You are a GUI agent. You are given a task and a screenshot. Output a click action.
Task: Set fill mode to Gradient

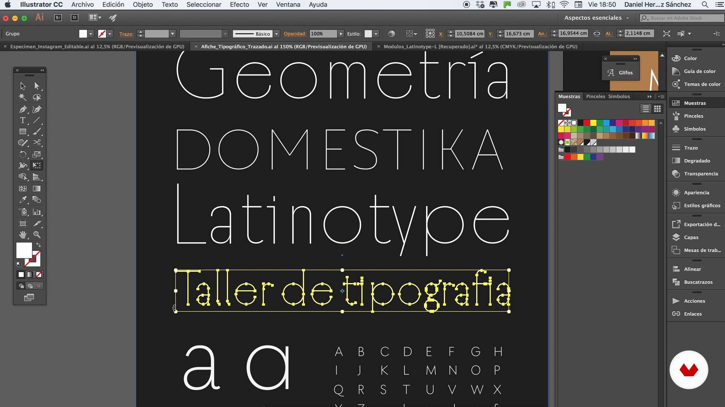30,275
